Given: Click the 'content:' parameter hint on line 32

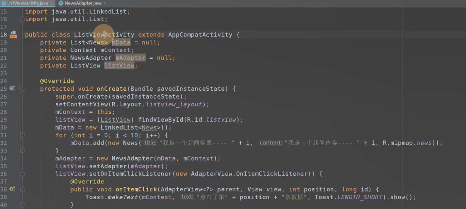Looking at the screenshot, I should pyautogui.click(x=270, y=143).
